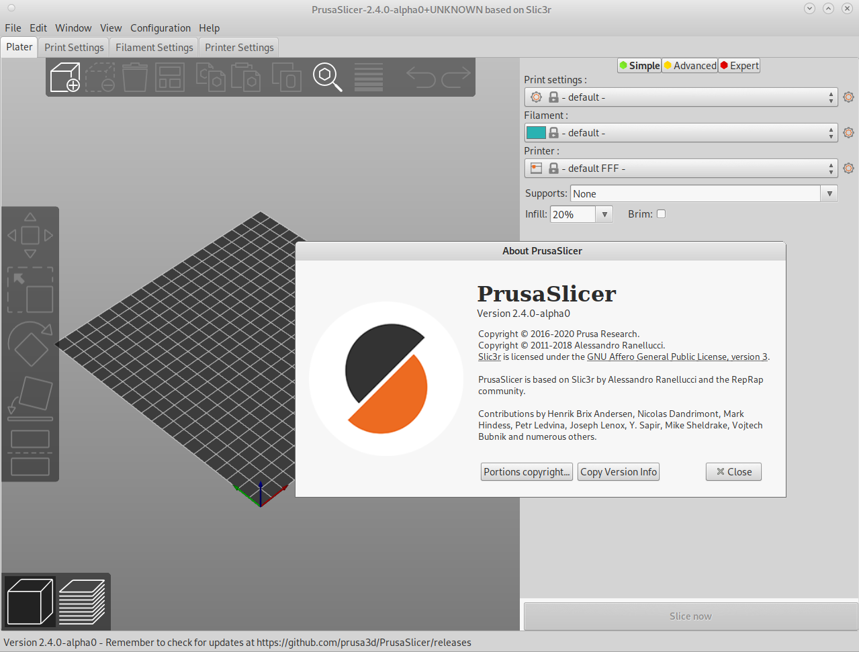859x652 pixels.
Task: Open Filament settings gear icon
Action: point(848,132)
